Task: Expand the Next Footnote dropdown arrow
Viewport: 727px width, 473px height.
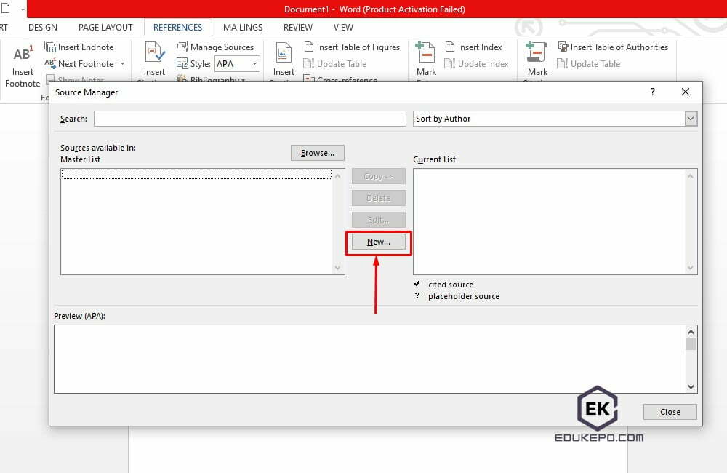Action: 121,63
